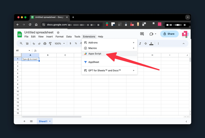Open the Name box dropdown arrow
The image size is (205, 138).
(x=29, y=51)
